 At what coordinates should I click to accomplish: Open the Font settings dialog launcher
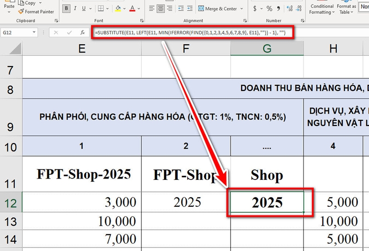[142, 21]
